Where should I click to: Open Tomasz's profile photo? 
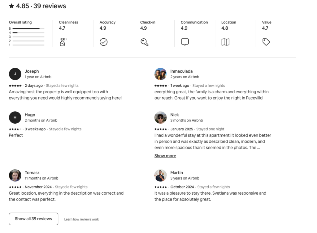15,175
